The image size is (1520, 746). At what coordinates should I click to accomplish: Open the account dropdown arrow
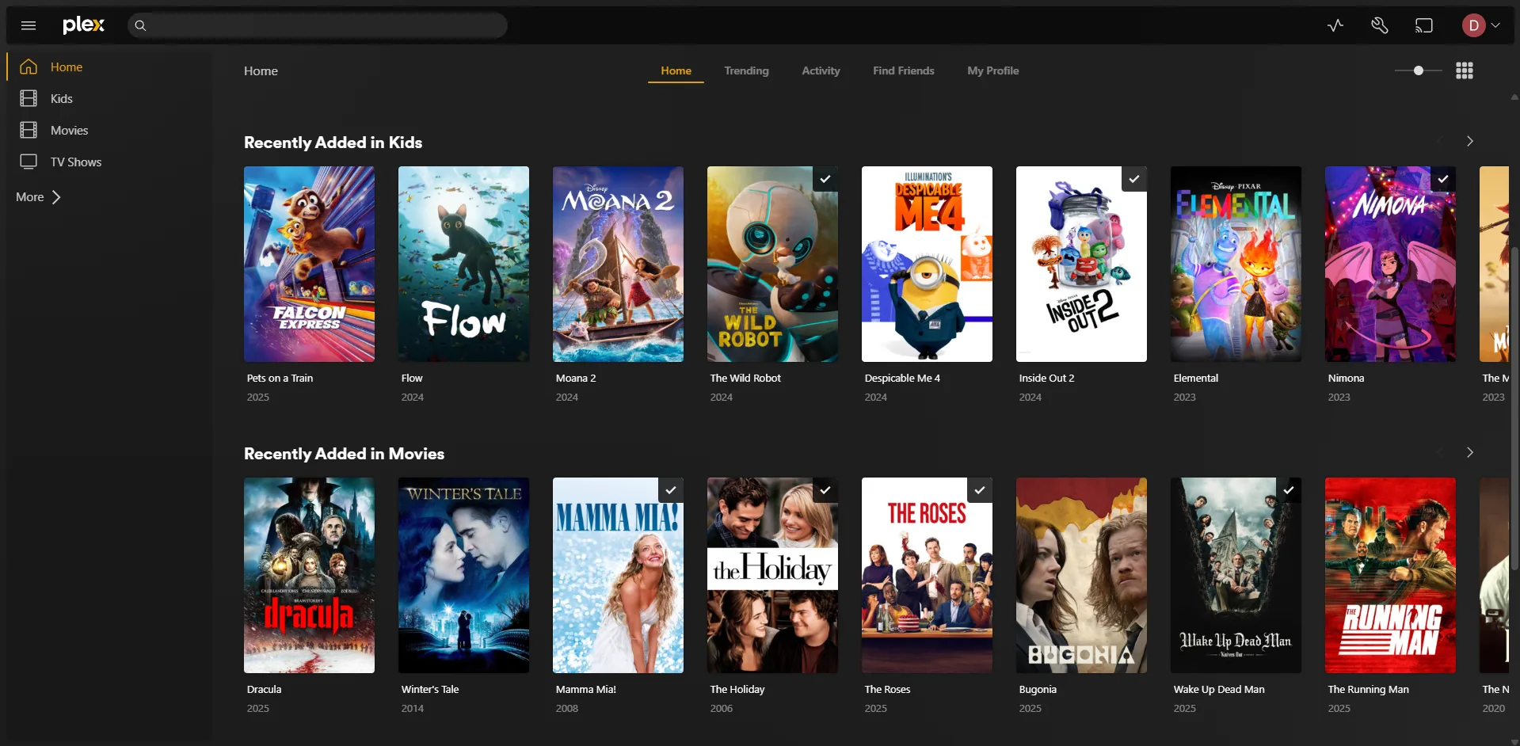pos(1495,25)
